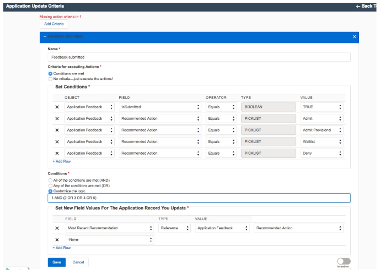
Task: Open the IsSubmitted field dropdown
Action: (x=159, y=107)
